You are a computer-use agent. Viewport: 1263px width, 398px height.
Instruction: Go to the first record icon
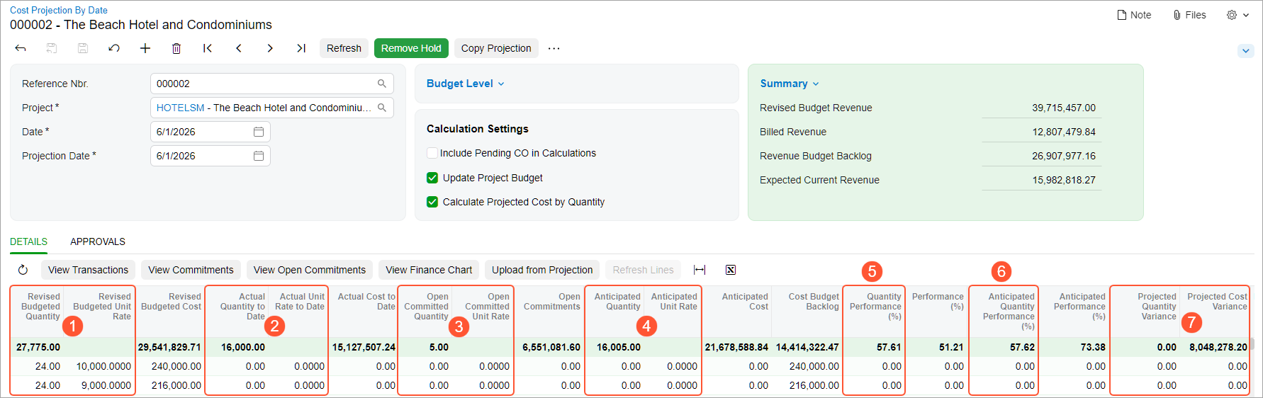pos(208,48)
